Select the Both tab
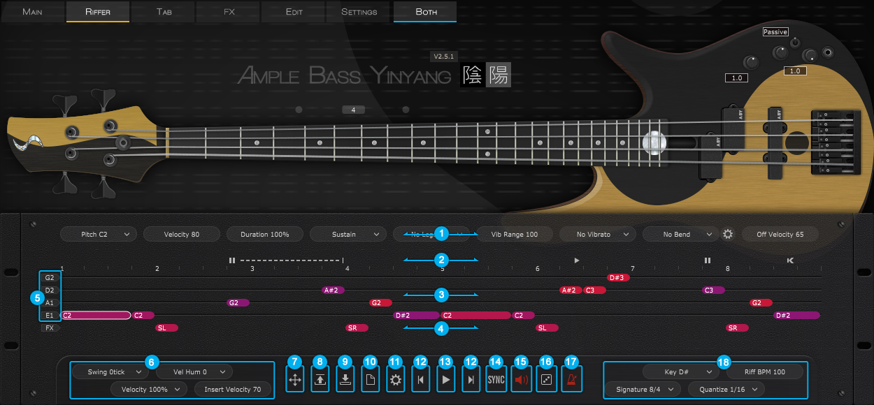The height and width of the screenshot is (405, 874). pyautogui.click(x=425, y=12)
